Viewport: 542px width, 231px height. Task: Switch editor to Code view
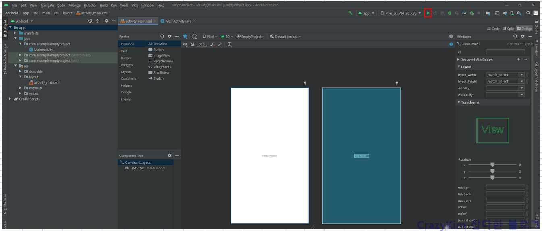pos(493,29)
